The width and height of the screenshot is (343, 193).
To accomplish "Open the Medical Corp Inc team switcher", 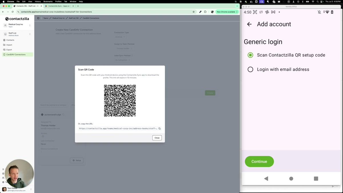I will coord(17,25).
